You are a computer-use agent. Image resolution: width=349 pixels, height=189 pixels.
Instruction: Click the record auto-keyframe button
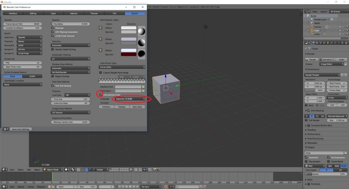(166, 187)
